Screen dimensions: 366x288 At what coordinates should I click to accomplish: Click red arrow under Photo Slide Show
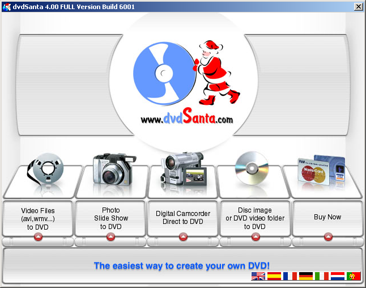click(x=110, y=237)
